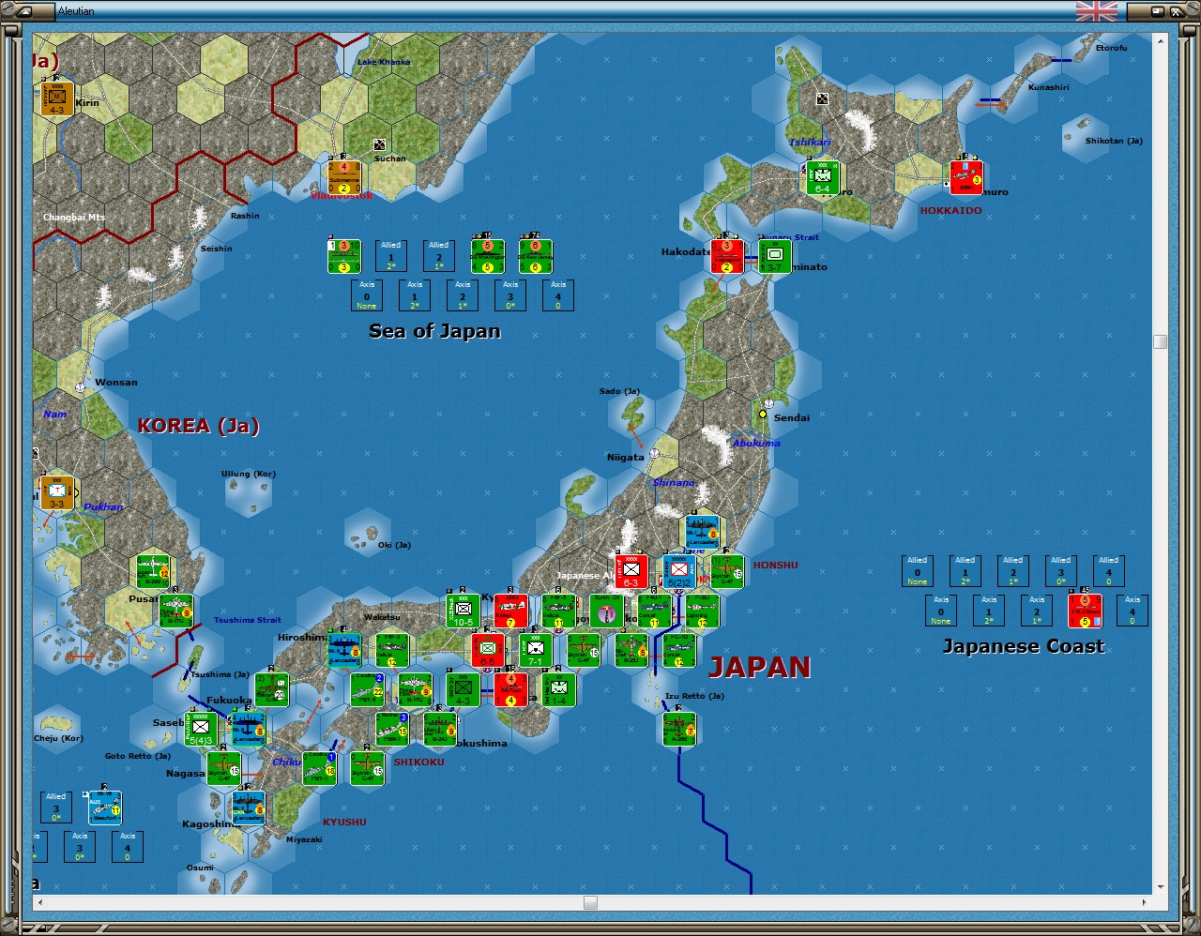The width and height of the screenshot is (1201, 936).
Task: Select the B-24J Liberator counter
Action: (439, 729)
